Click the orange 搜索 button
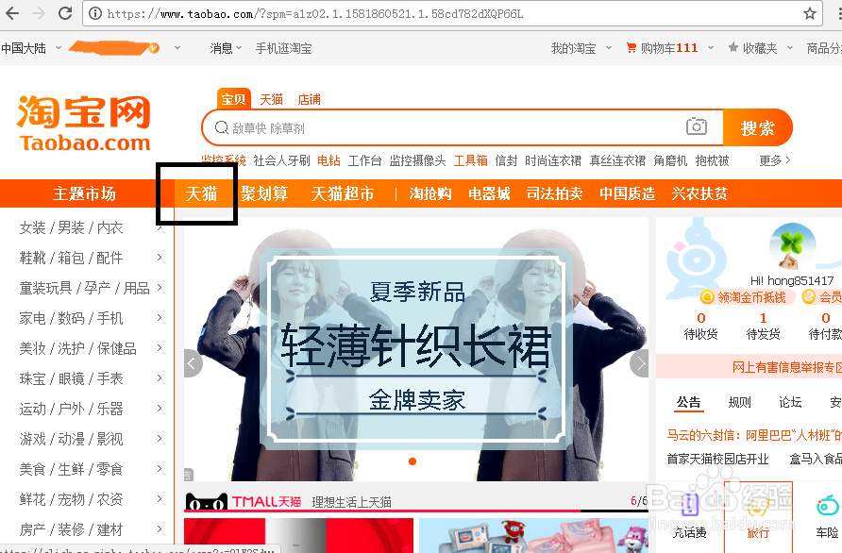The width and height of the screenshot is (842, 553). (x=758, y=127)
